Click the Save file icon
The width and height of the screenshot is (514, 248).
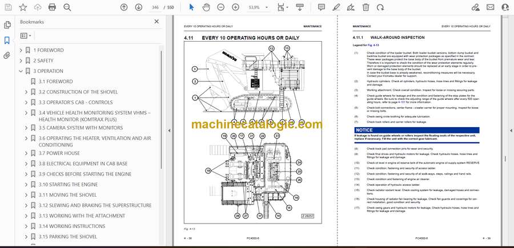pyautogui.click(x=8, y=7)
